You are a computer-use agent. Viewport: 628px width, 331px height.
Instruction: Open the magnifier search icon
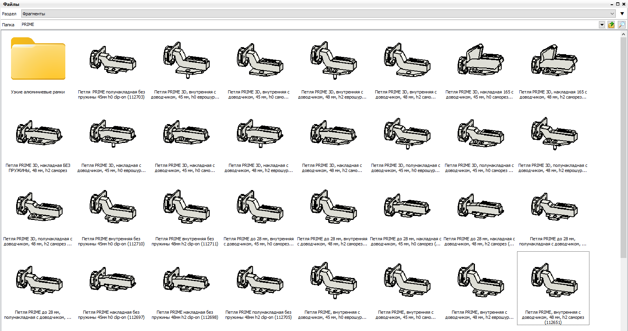click(x=621, y=25)
